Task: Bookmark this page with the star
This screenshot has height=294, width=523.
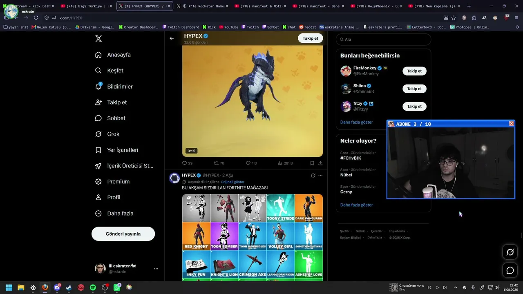Action: [x=454, y=18]
